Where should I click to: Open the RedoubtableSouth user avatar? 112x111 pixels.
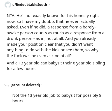tap(8, 5)
